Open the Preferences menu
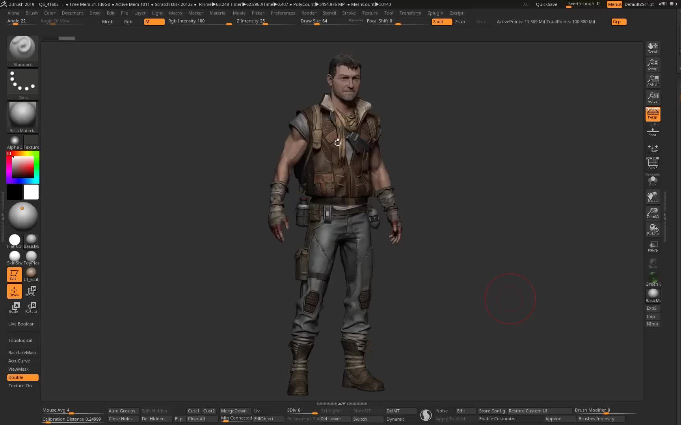Screen dimensions: 681x425 283,13
